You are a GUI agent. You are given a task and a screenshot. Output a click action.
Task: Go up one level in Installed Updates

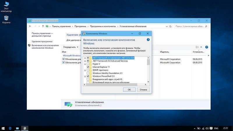pyautogui.click(x=43, y=26)
